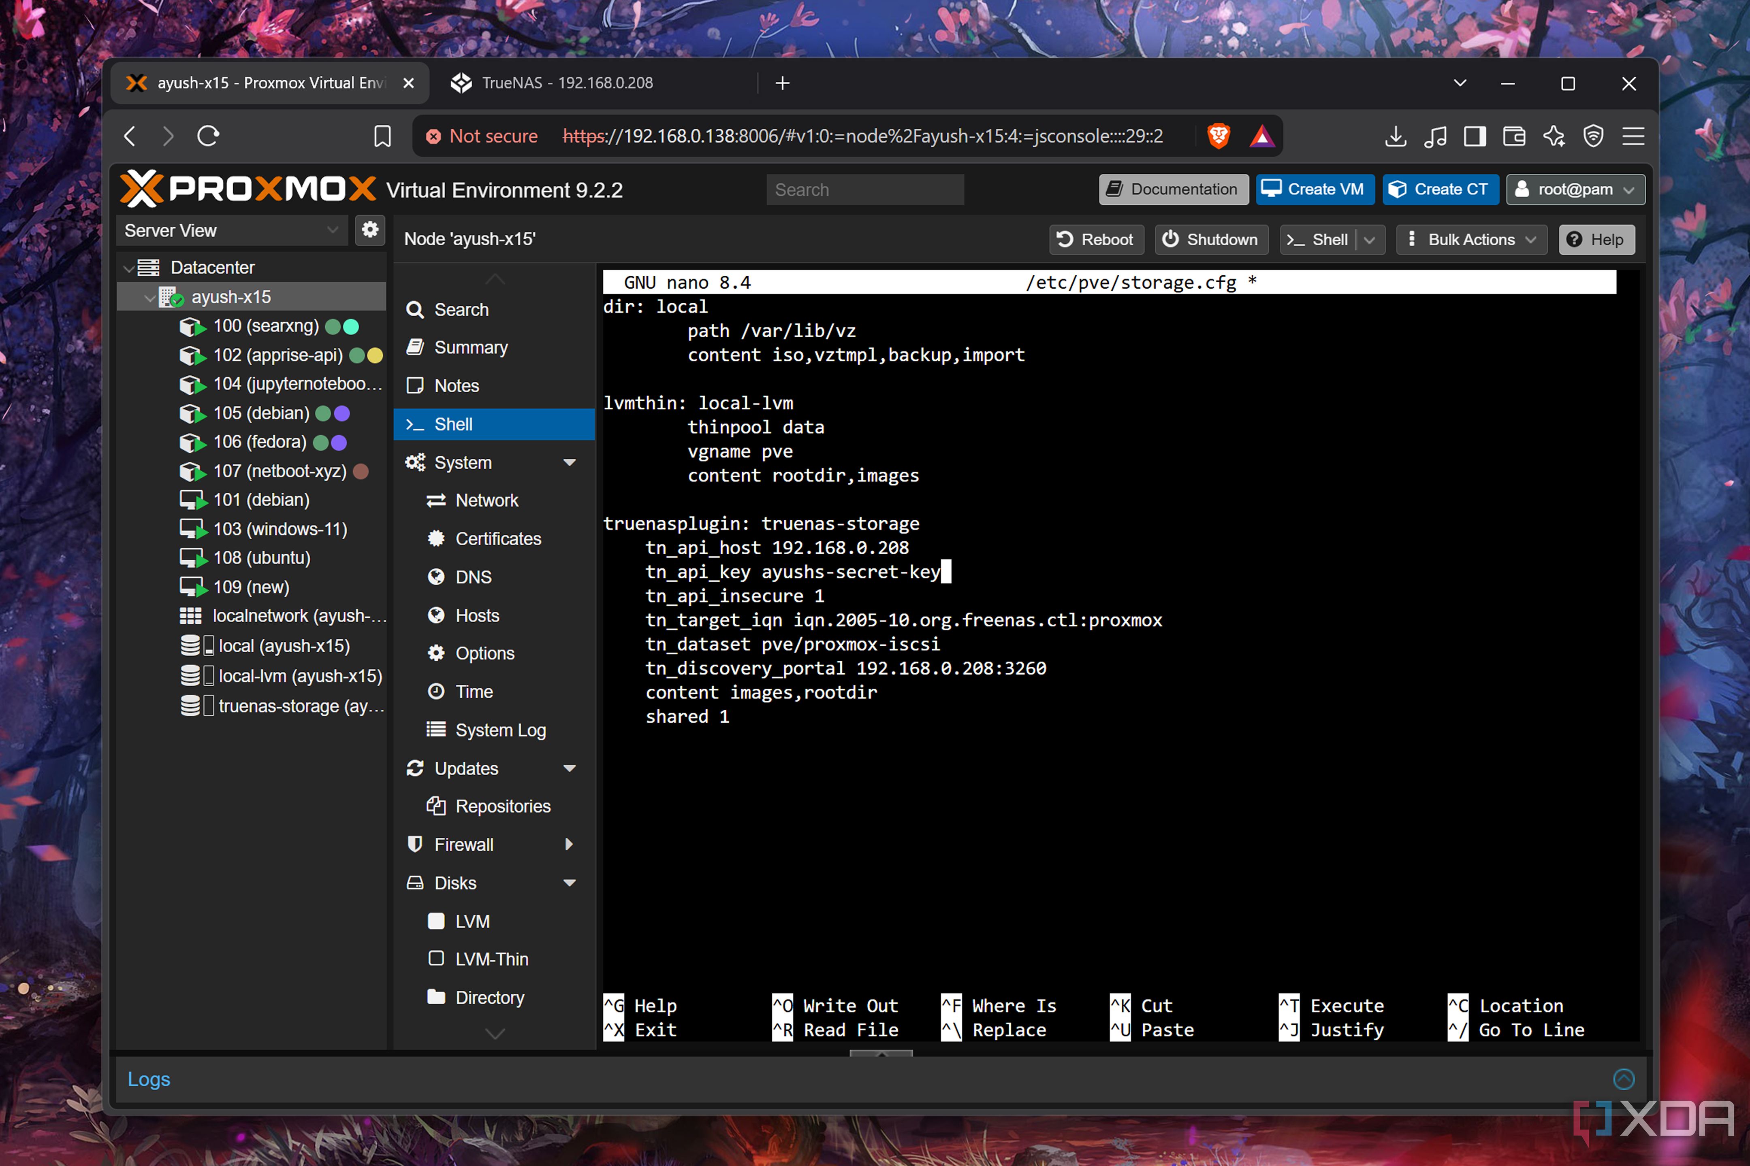The height and width of the screenshot is (1166, 1750).
Task: Expand the Firewall menu section
Action: 569,844
